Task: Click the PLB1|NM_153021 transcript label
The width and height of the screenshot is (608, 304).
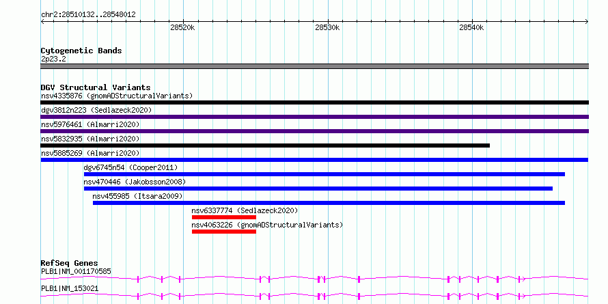Action: pos(70,288)
